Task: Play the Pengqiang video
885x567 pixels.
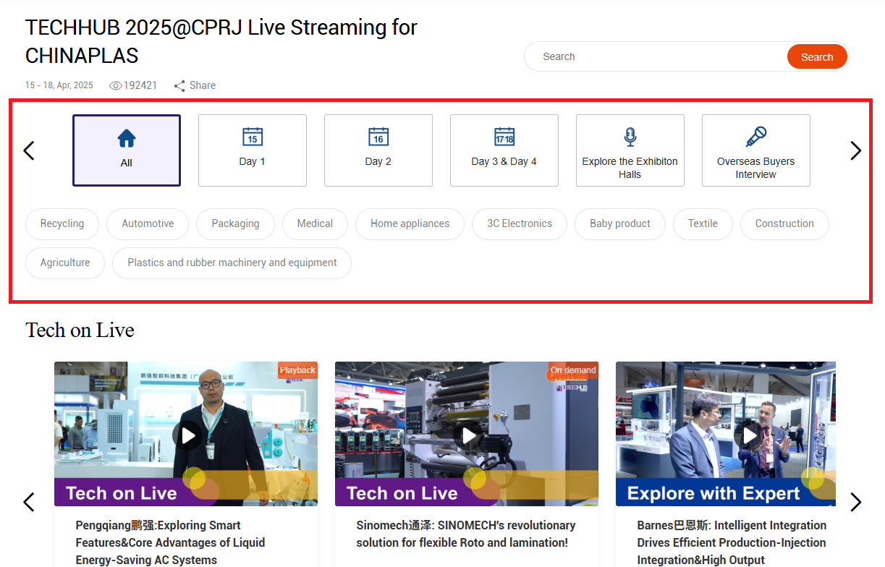Action: click(x=188, y=435)
